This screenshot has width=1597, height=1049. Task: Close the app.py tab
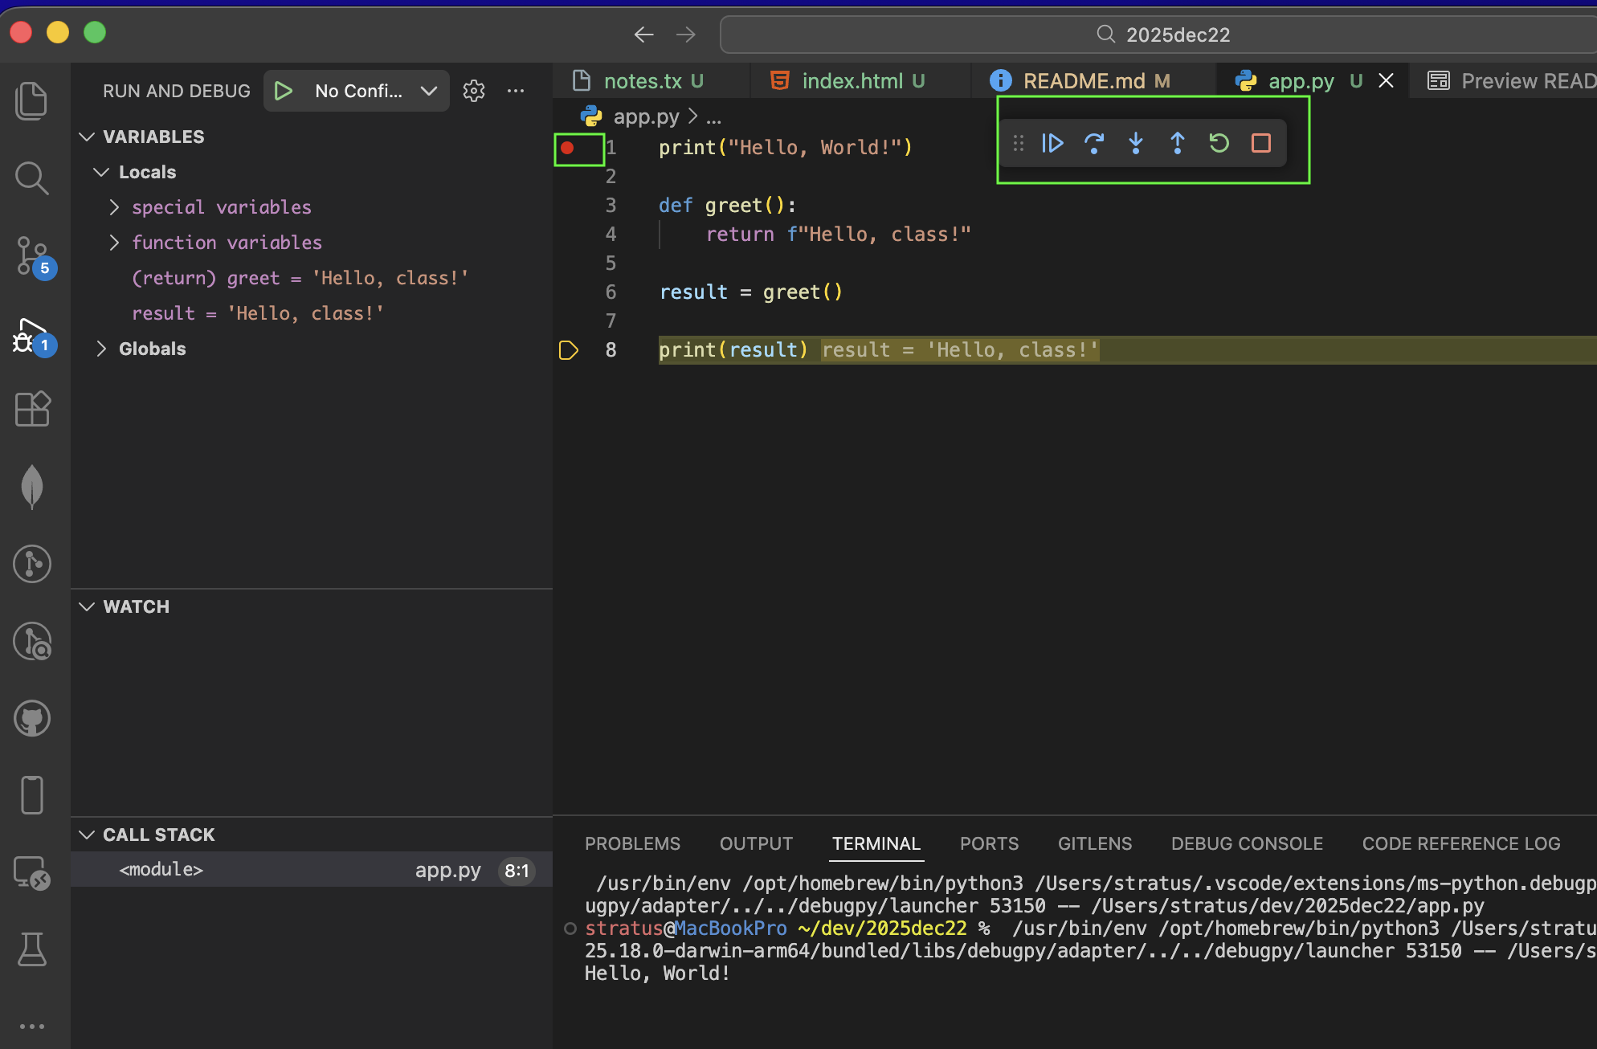1386,81
